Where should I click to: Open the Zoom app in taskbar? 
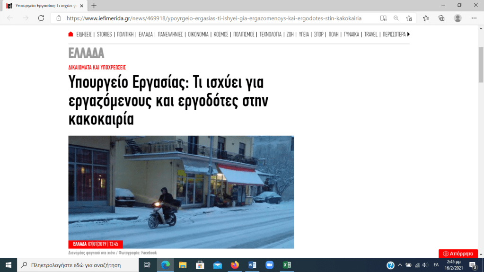tap(270, 265)
